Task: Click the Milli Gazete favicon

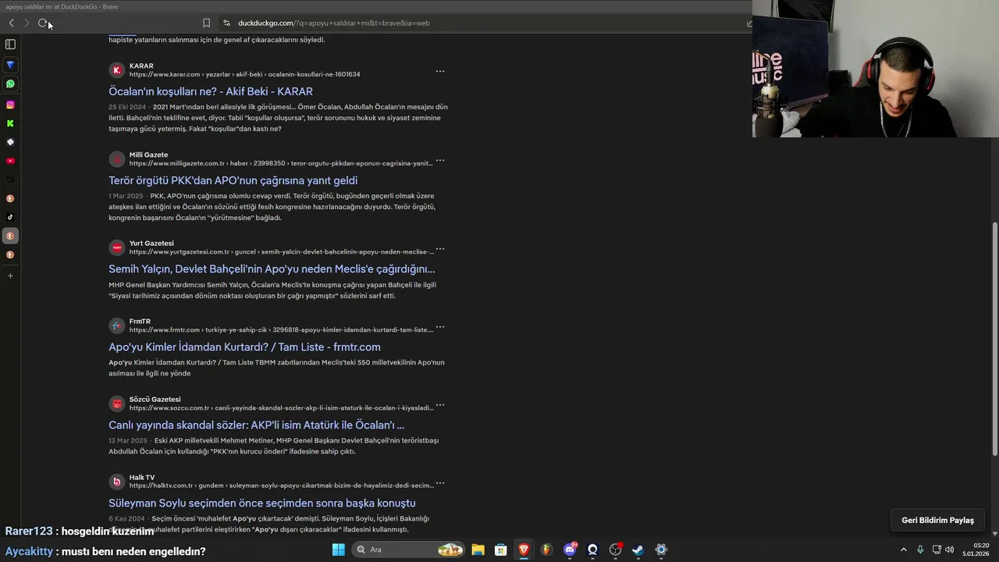Action: (x=117, y=159)
